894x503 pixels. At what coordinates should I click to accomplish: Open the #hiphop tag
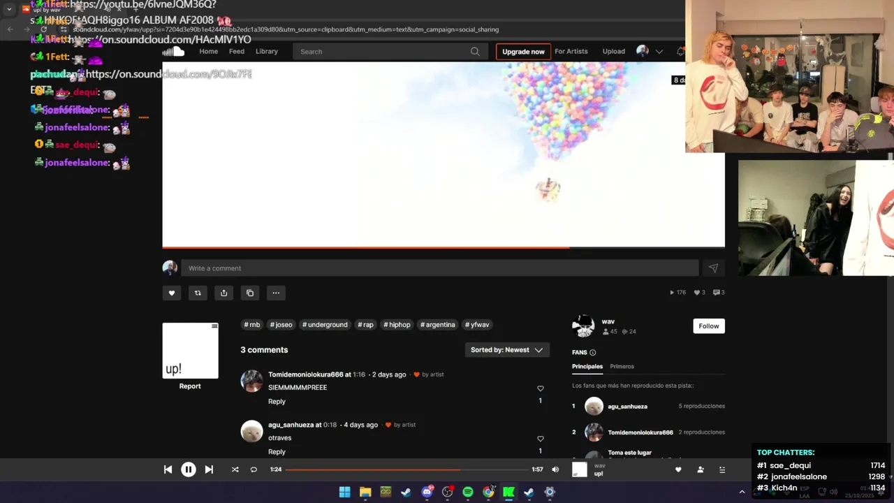[x=397, y=325]
